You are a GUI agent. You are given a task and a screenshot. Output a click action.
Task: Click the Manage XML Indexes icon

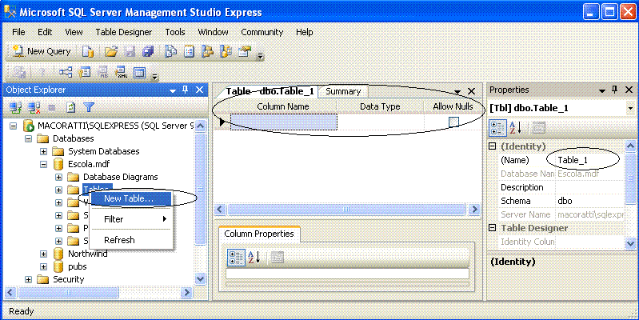pos(122,73)
